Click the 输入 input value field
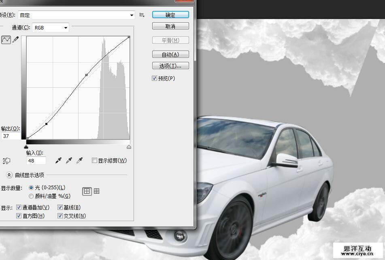The height and width of the screenshot is (260, 385). pos(36,161)
